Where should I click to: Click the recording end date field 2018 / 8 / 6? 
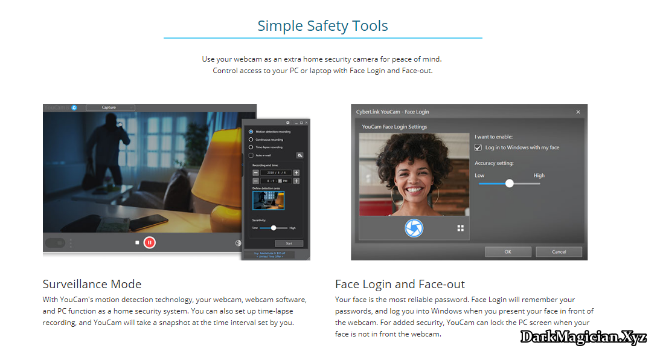pyautogui.click(x=276, y=173)
